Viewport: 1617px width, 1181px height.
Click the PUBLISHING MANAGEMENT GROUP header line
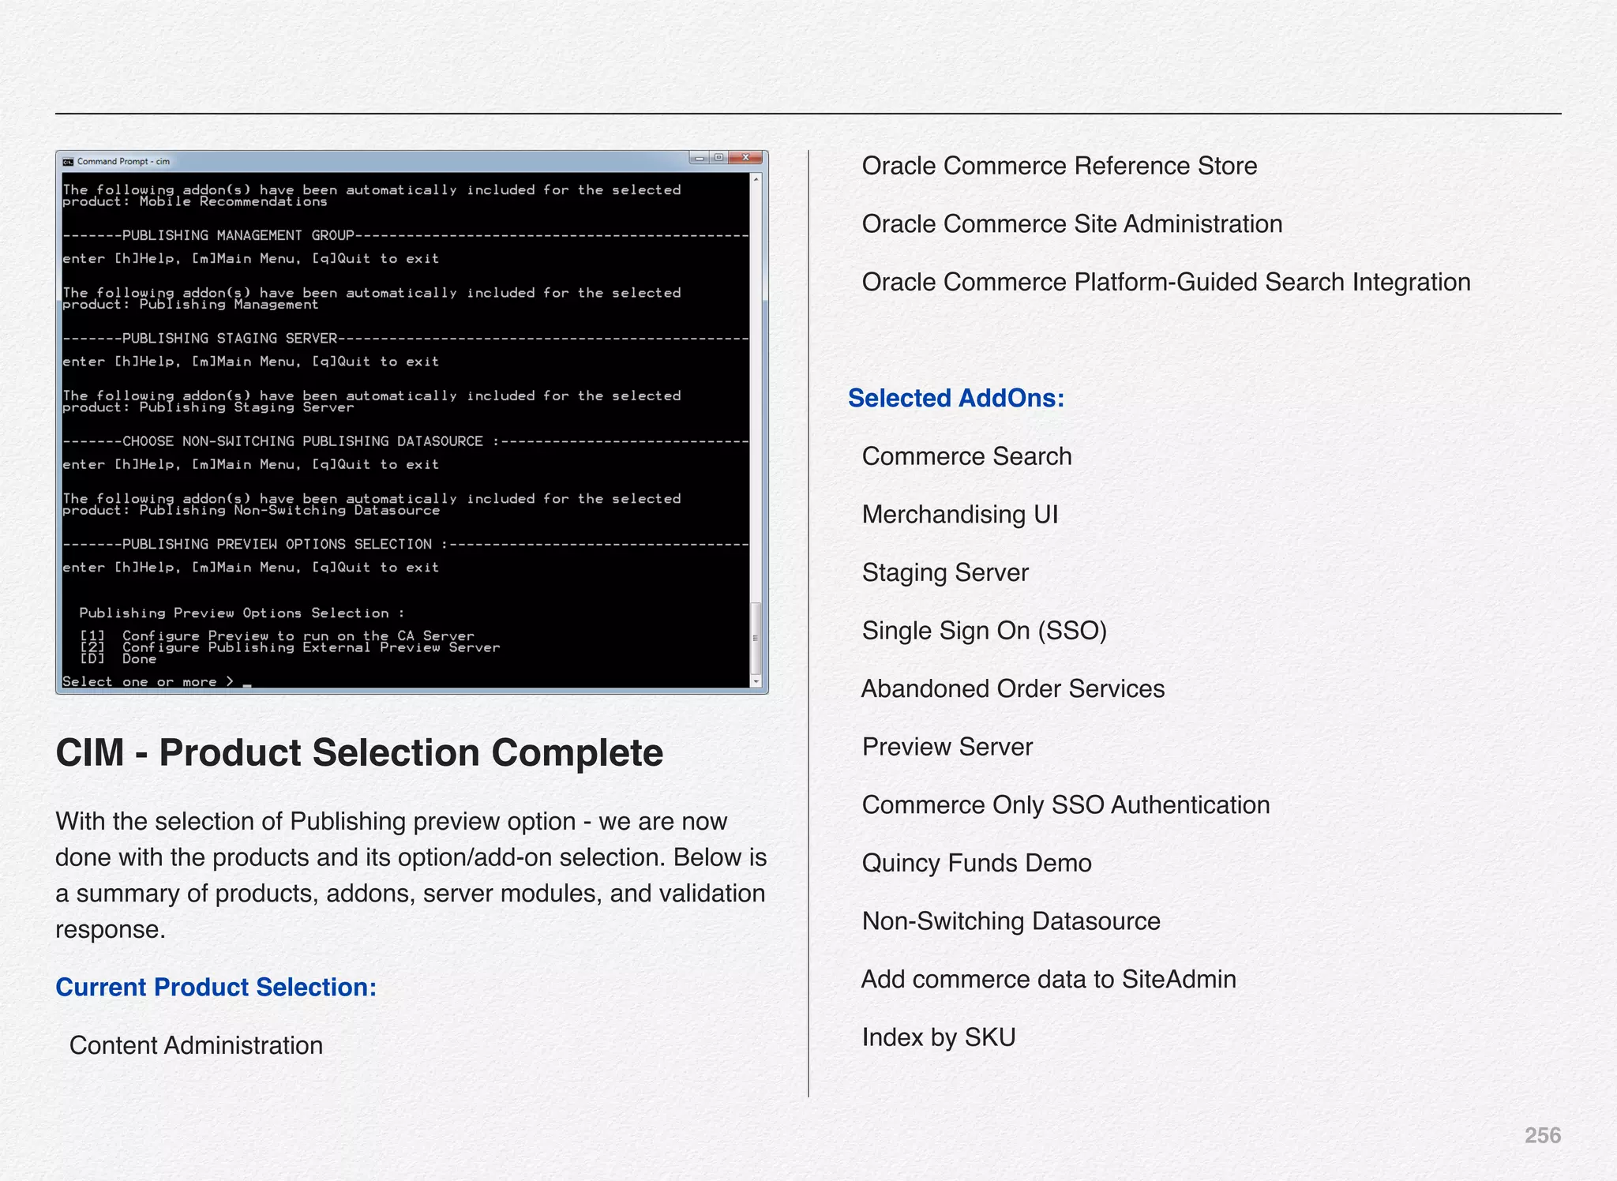click(405, 235)
